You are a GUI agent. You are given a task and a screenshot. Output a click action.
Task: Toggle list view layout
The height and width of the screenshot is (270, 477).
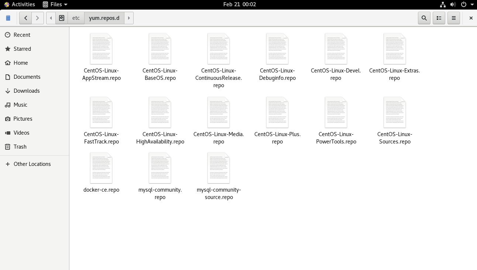coord(439,18)
